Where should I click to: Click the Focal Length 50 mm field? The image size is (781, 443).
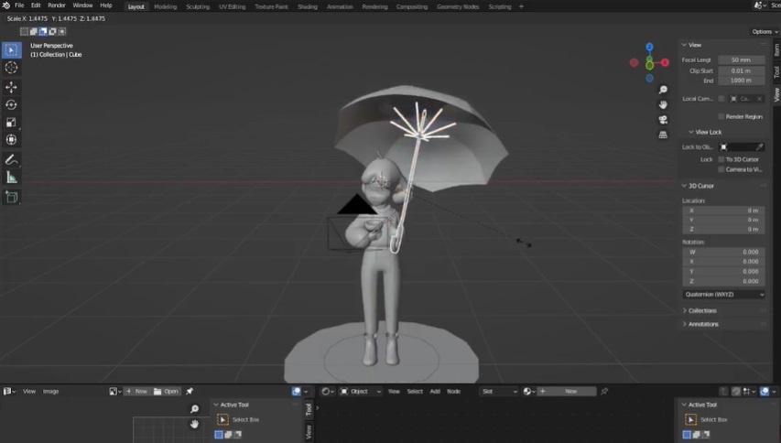(x=741, y=59)
